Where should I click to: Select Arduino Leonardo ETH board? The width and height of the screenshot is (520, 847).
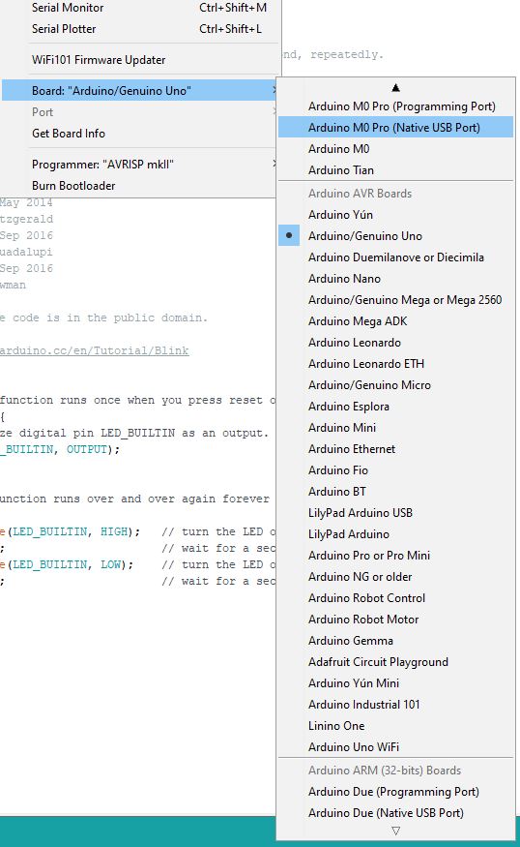[395, 364]
